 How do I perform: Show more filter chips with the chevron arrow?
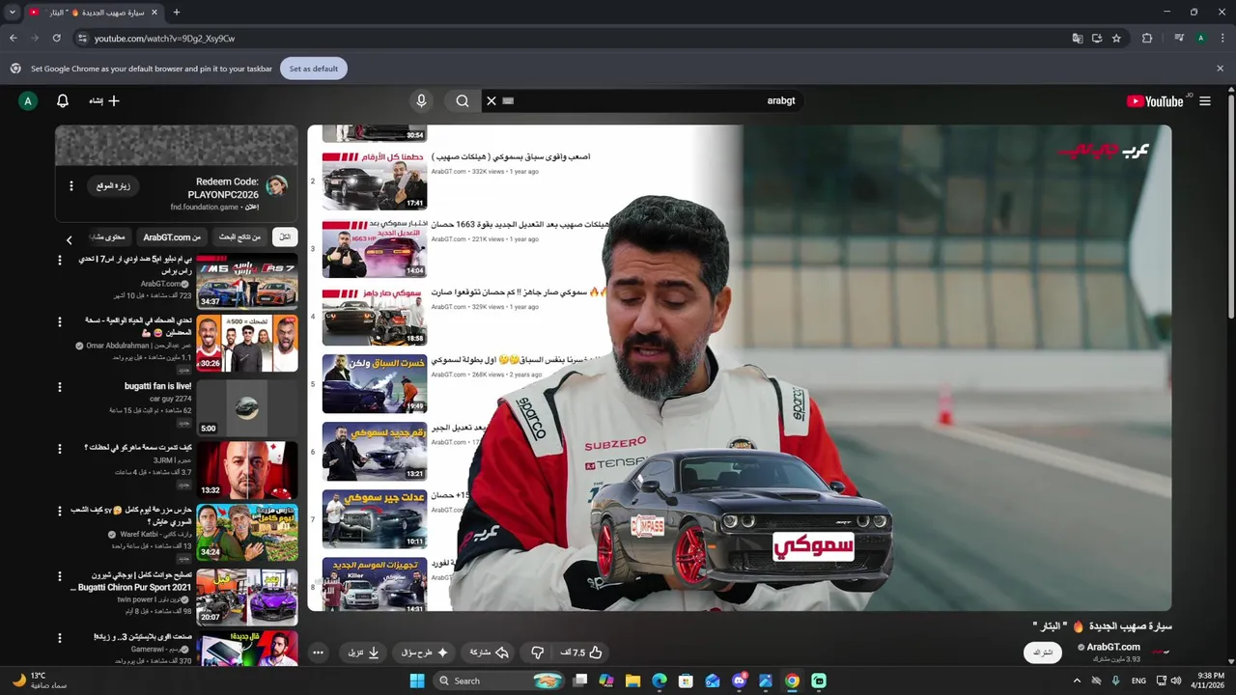pyautogui.click(x=69, y=239)
